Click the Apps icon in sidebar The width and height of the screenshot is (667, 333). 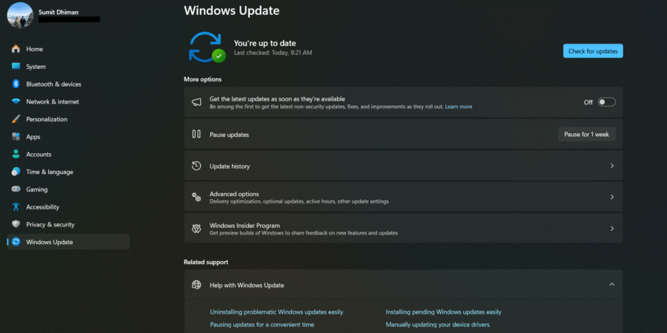[x=16, y=137]
